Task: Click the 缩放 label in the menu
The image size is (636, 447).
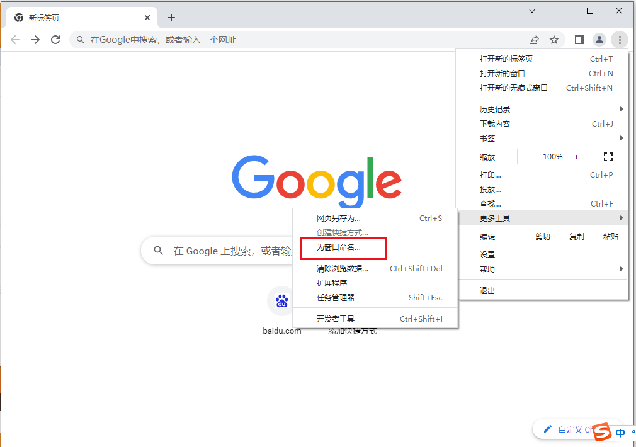Action: (x=487, y=157)
